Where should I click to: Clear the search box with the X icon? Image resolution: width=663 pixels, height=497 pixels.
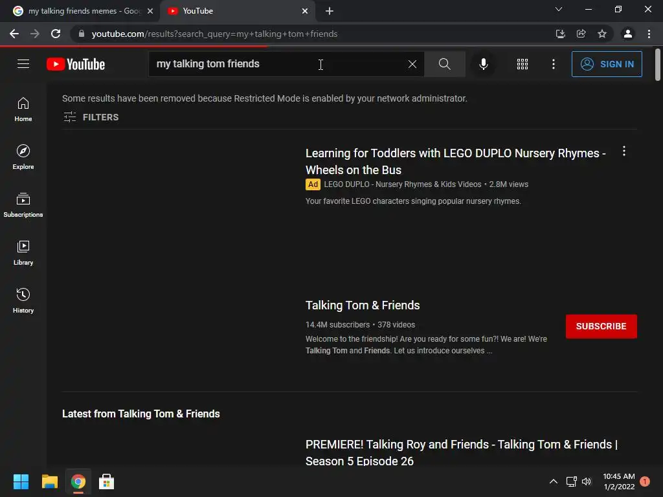[412, 64]
